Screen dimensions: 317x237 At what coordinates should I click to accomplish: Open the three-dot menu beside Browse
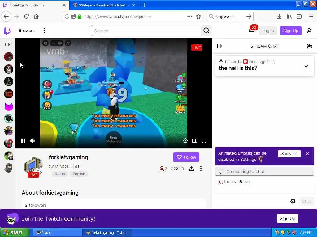click(44, 31)
